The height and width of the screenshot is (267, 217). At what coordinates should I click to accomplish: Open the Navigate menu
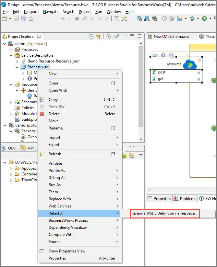pyautogui.click(x=51, y=12)
